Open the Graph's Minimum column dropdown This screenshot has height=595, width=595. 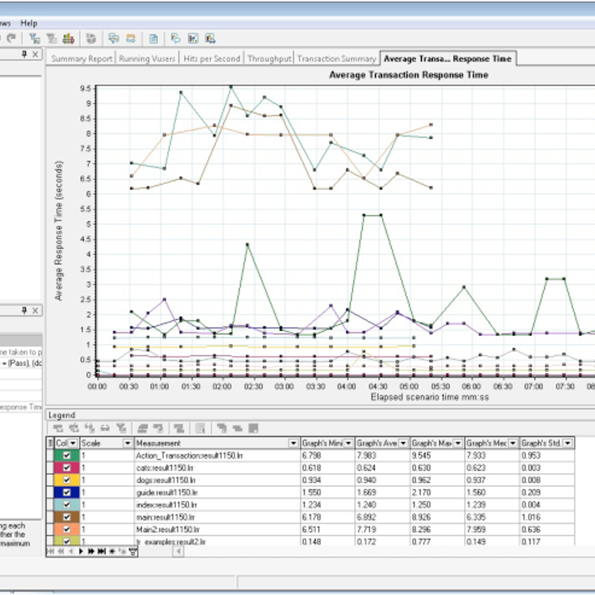349,443
